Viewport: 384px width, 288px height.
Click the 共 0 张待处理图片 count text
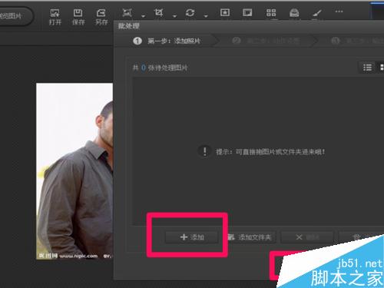pos(160,68)
